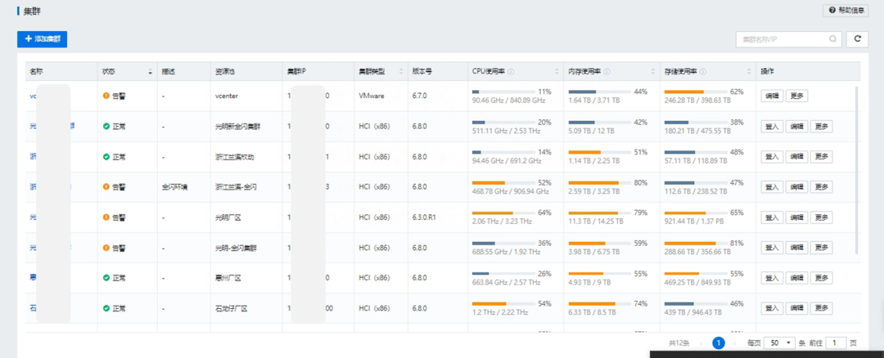This screenshot has height=358, width=884.
Task: Open the 50 per-page dropdown
Action: point(780,343)
